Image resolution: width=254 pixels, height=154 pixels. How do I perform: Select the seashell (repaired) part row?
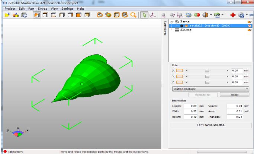pos(210,26)
